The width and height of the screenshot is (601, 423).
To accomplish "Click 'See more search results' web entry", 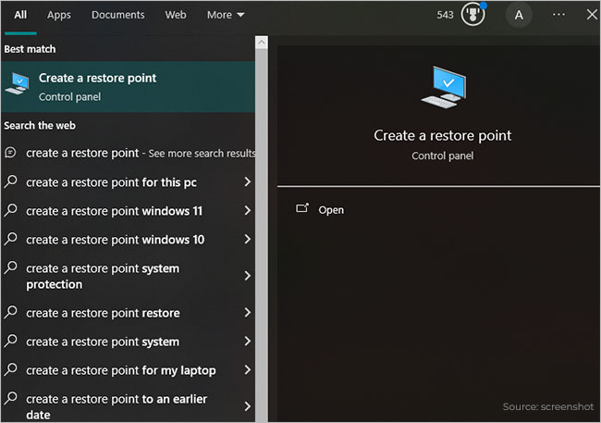I will pos(128,153).
